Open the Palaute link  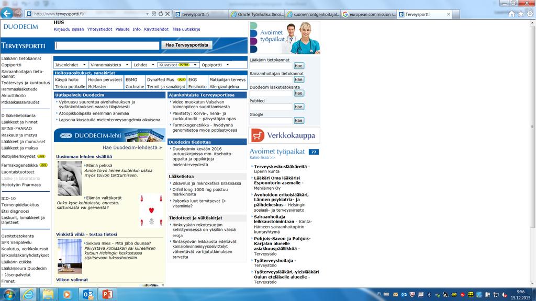(x=122, y=29)
